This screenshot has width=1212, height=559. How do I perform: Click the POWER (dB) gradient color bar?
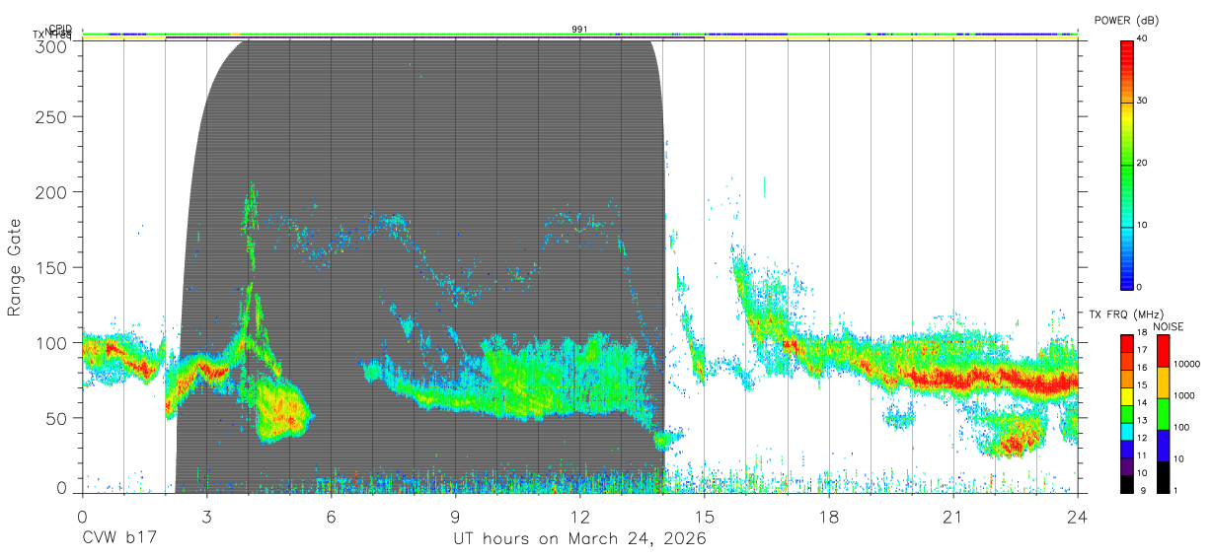point(1127,163)
